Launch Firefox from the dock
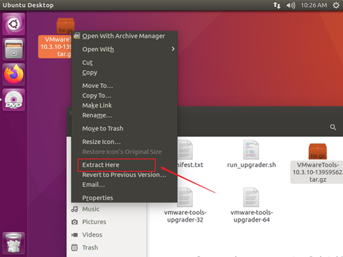Image resolution: width=343 pixels, height=257 pixels. point(14,74)
